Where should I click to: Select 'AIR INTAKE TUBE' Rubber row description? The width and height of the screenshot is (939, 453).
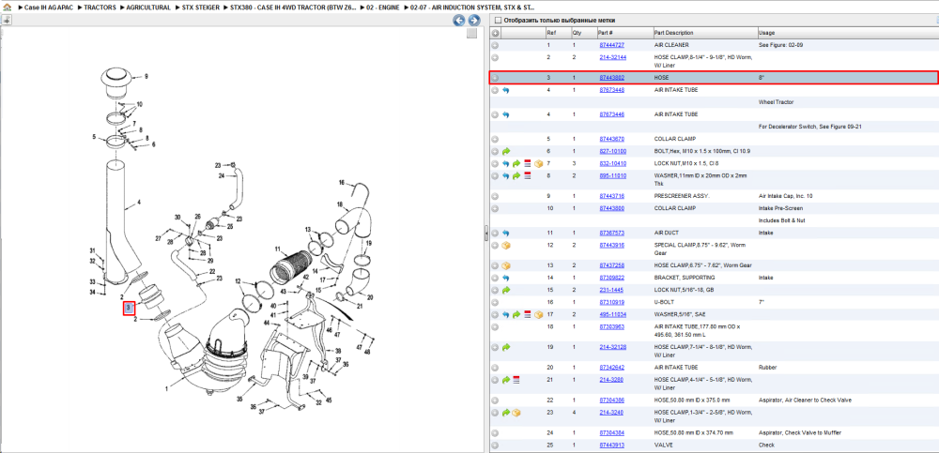pos(676,368)
